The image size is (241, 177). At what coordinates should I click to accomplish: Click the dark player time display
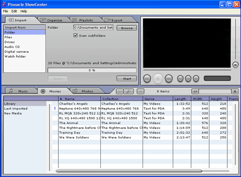217,78
